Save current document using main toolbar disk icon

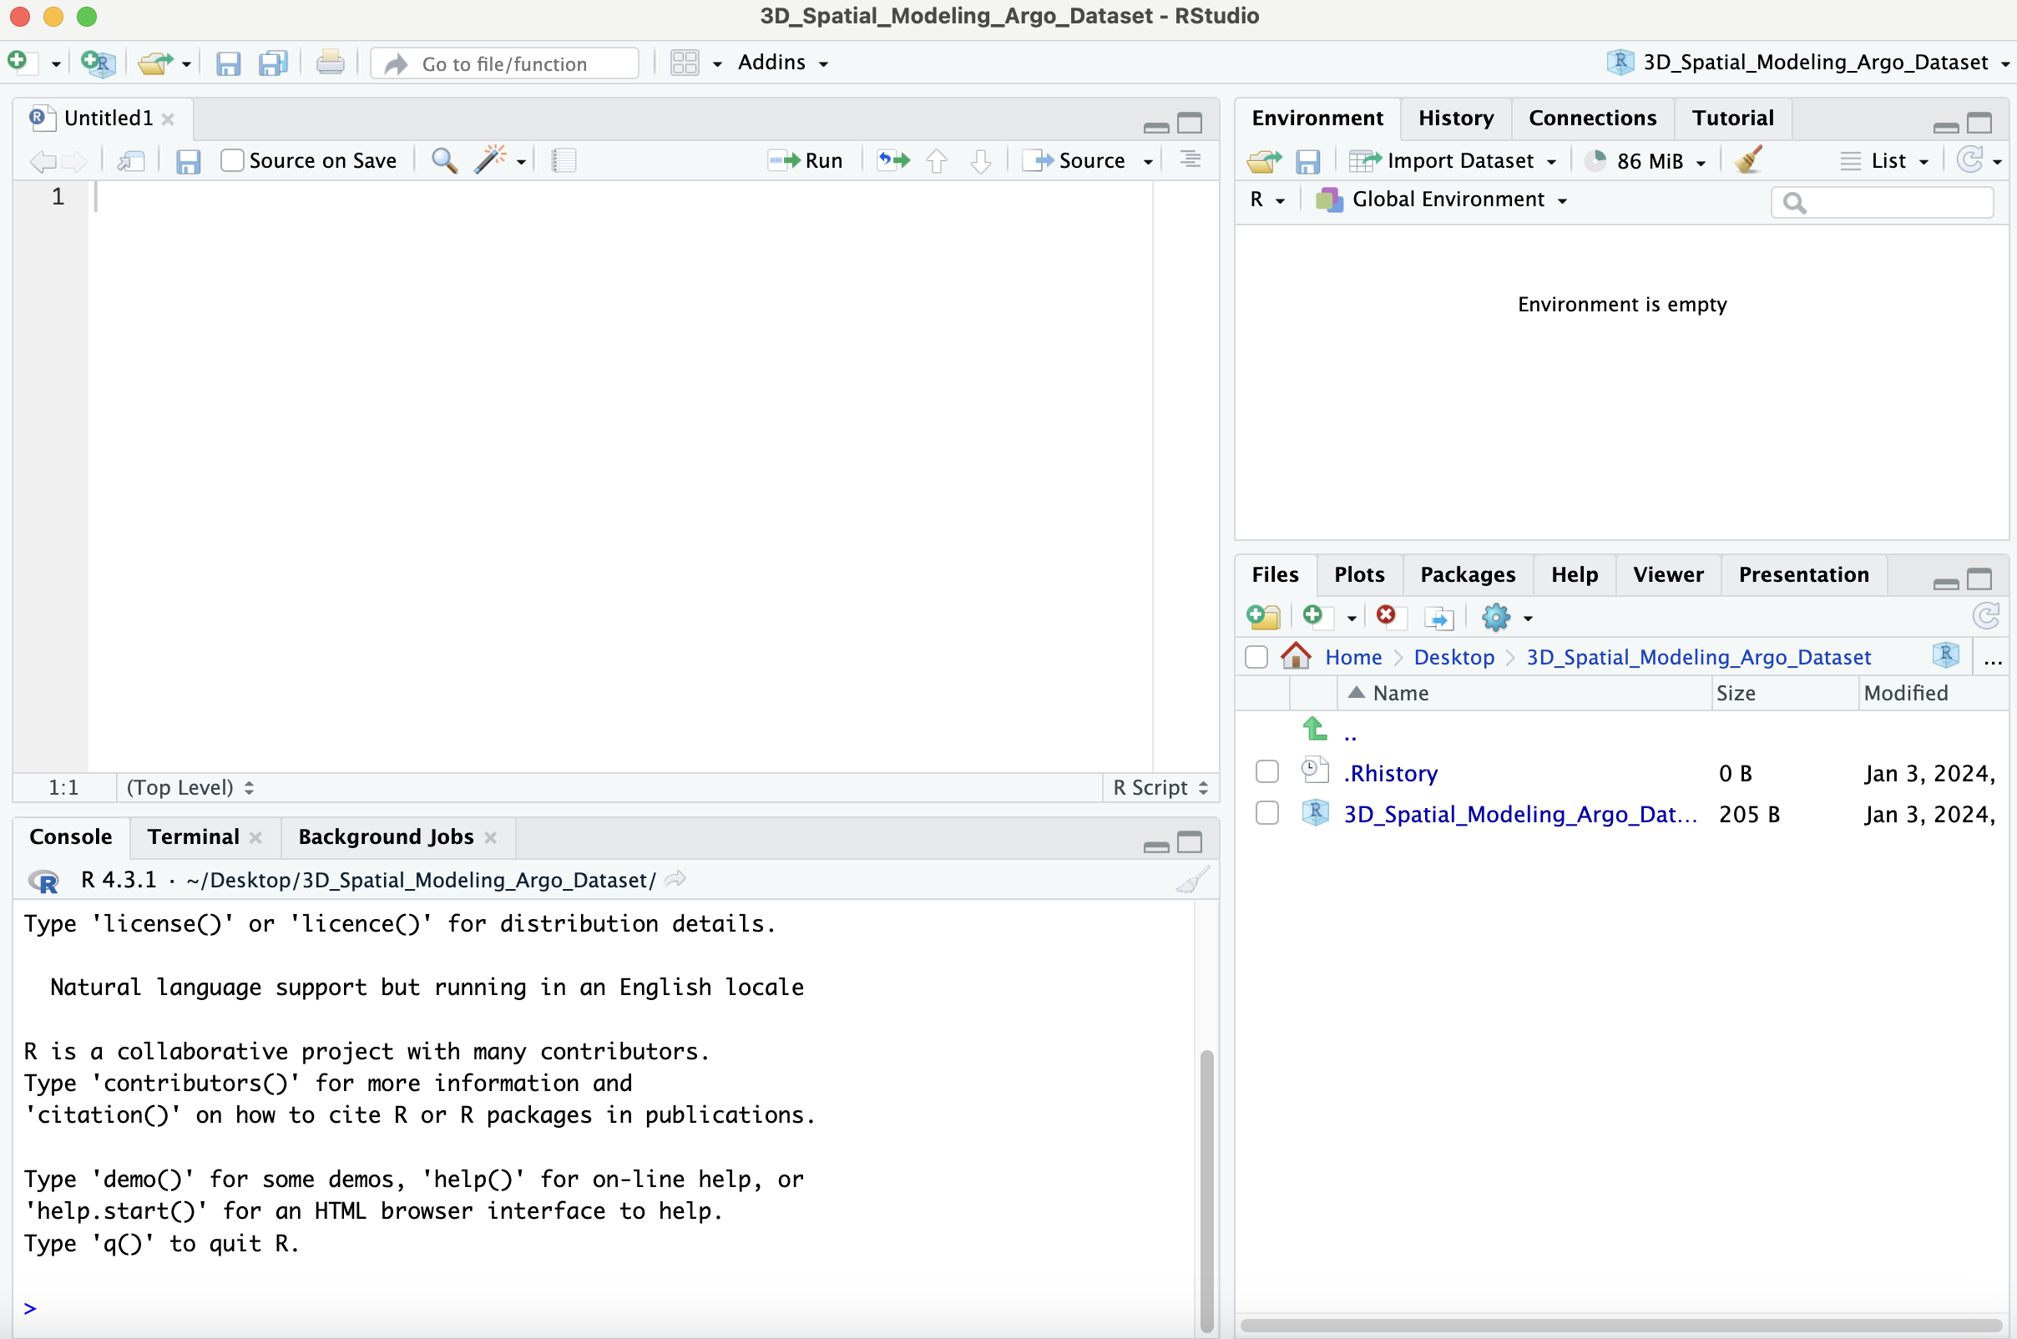pyautogui.click(x=228, y=64)
